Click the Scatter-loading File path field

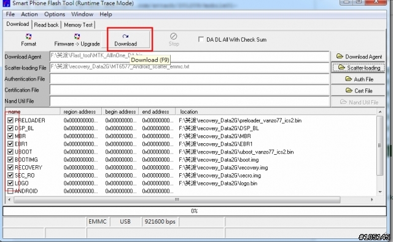tap(190, 68)
